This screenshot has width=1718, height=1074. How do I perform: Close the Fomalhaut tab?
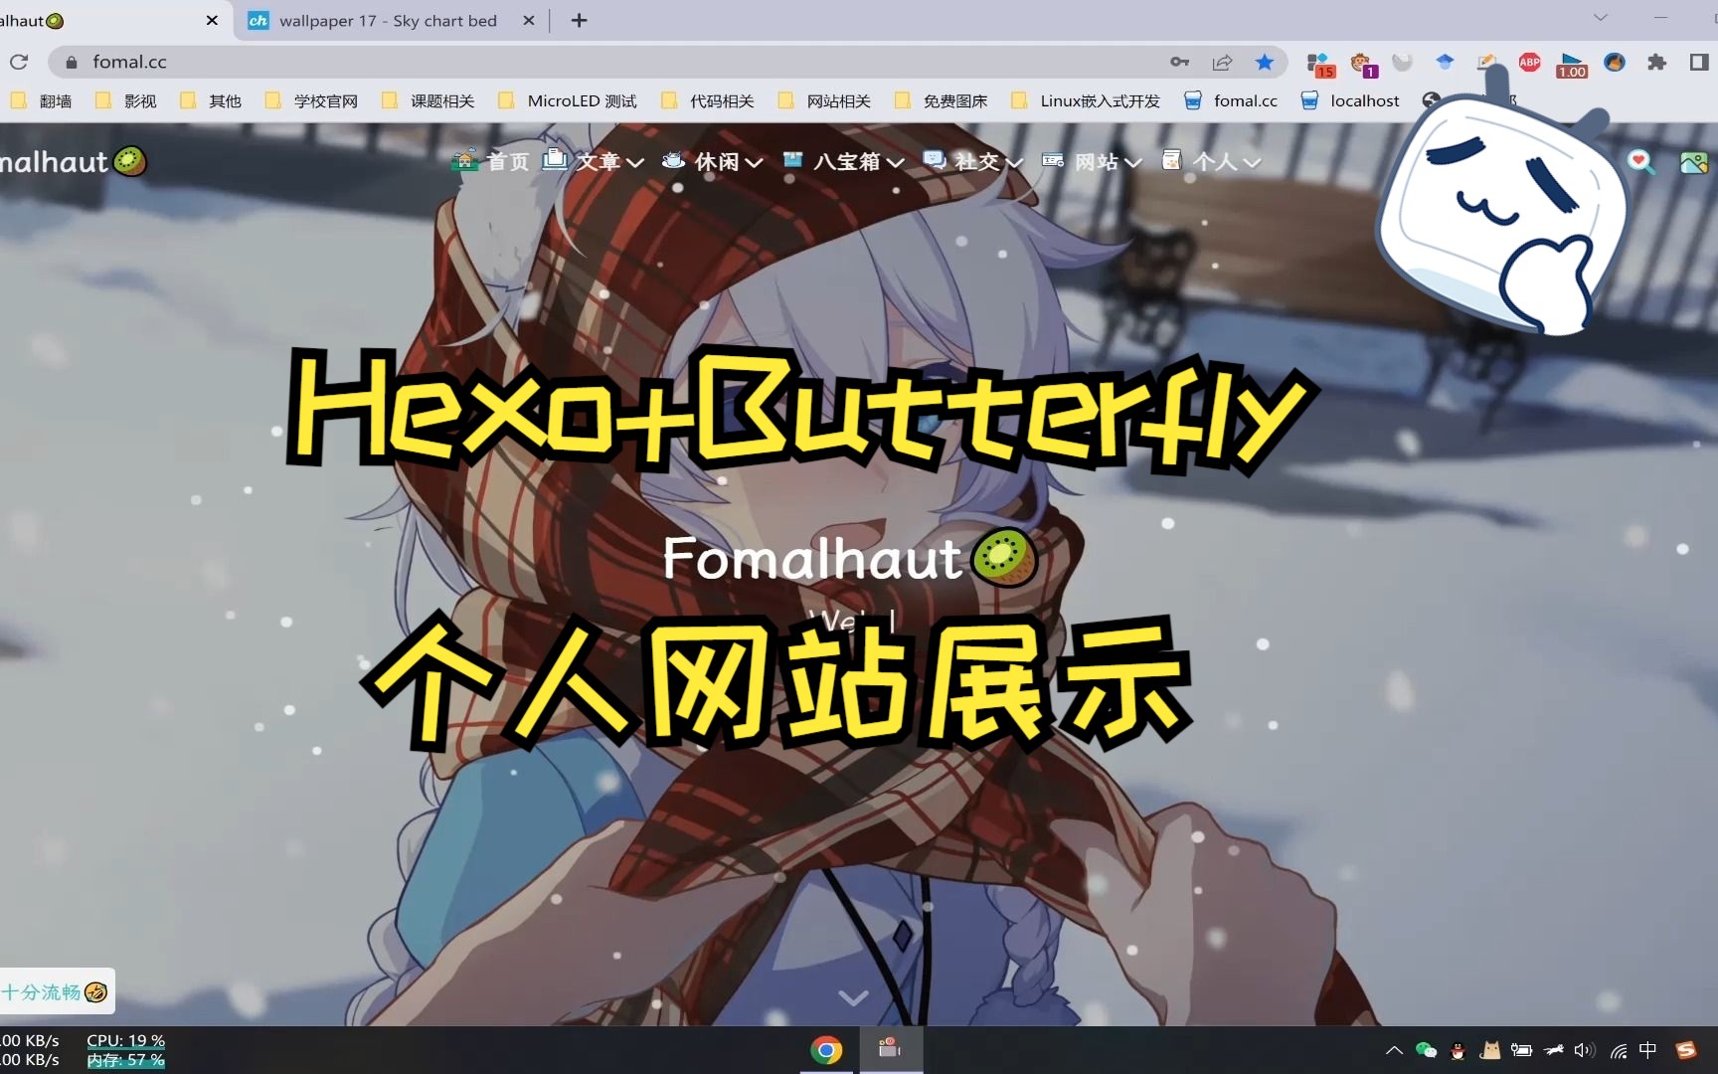pyautogui.click(x=212, y=21)
